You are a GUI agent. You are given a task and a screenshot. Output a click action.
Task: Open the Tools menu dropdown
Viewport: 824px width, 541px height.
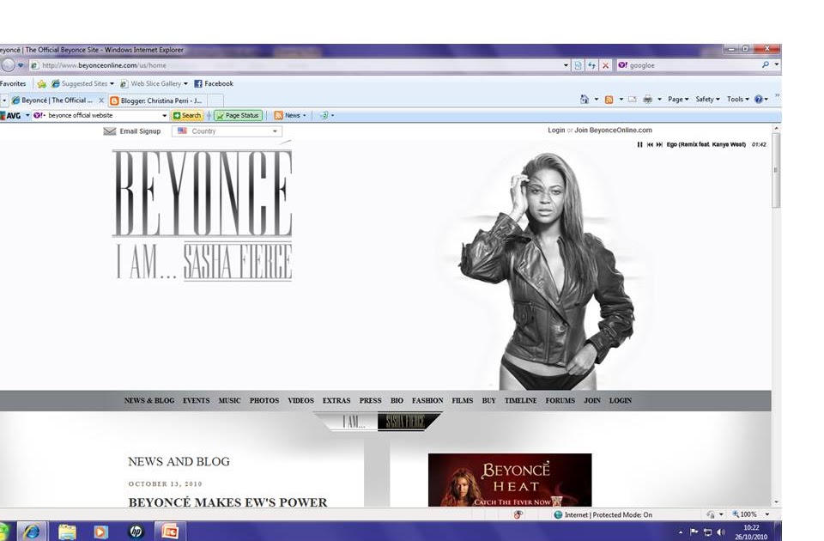coord(738,99)
